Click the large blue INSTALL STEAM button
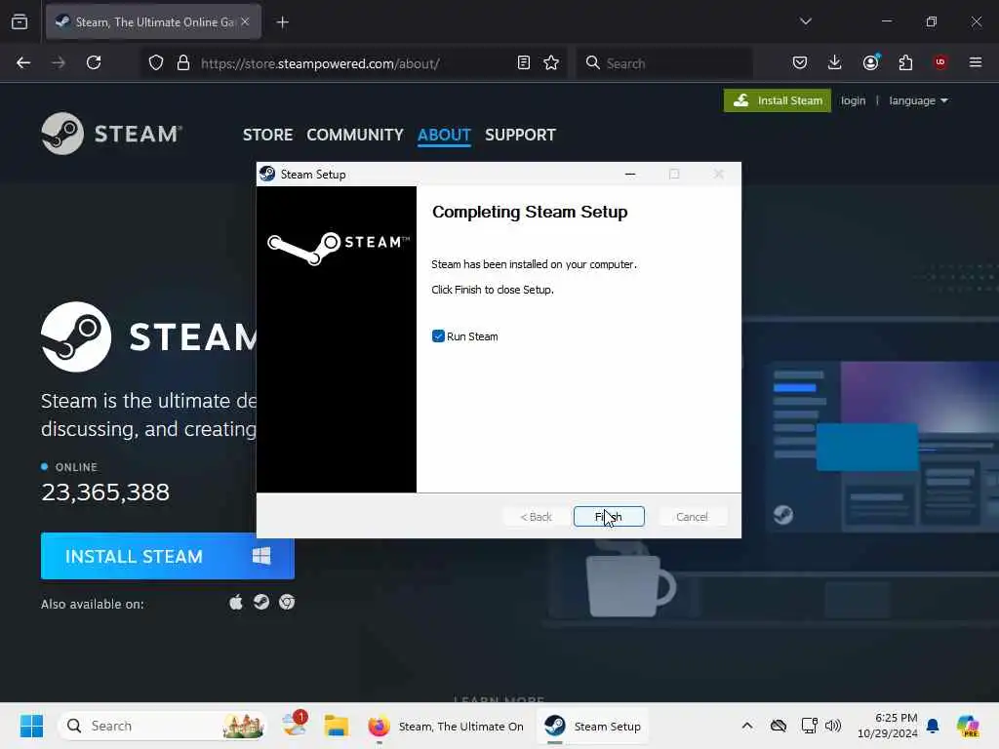The height and width of the screenshot is (749, 999). 168,556
